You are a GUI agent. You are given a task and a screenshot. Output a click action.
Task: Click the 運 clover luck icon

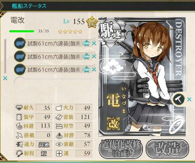click(59, 154)
